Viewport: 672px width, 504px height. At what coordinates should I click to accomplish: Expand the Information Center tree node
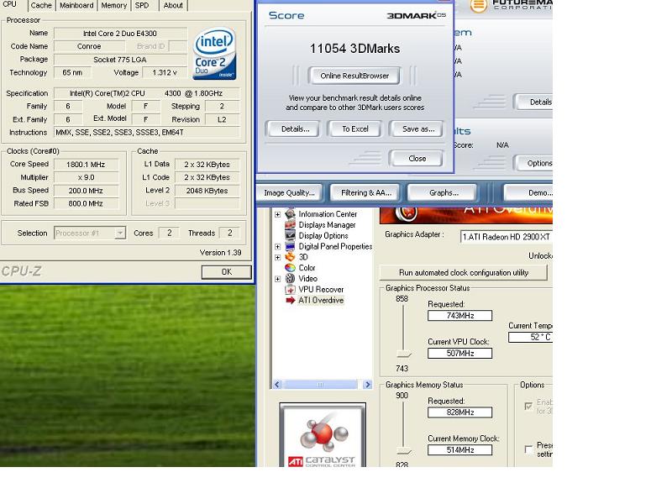pos(278,214)
